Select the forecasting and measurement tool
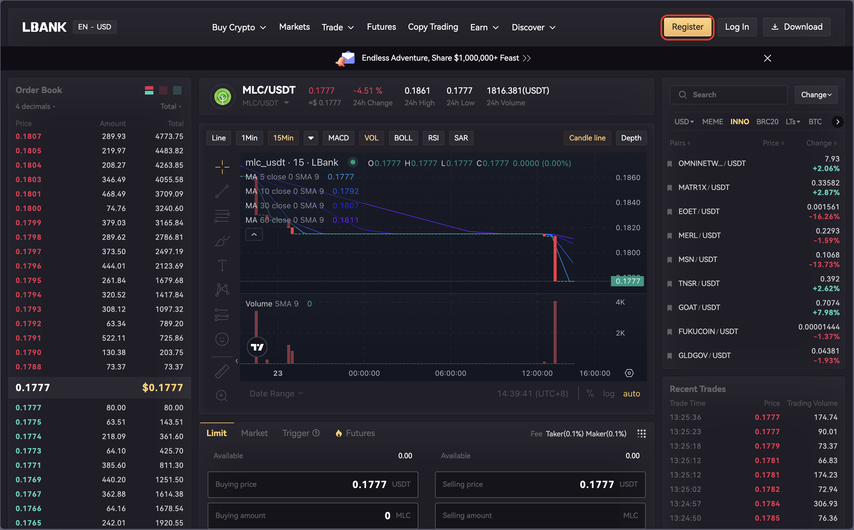 (x=222, y=315)
